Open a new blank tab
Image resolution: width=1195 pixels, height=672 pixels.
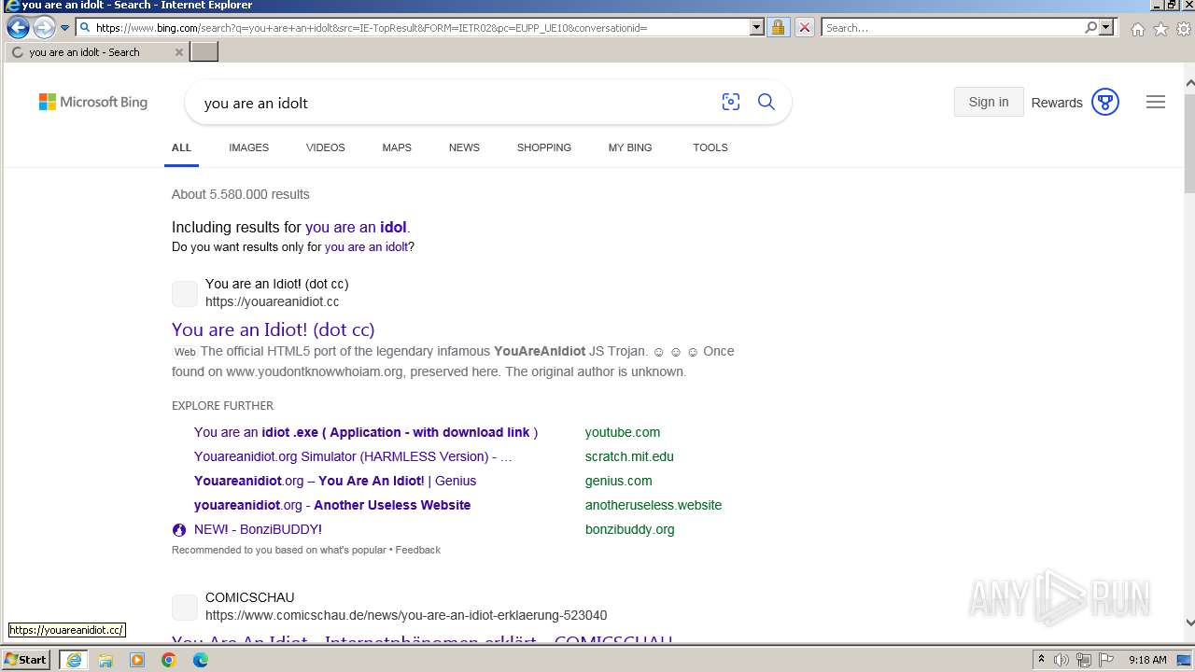204,51
